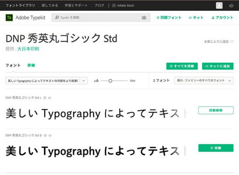The image size is (239, 175).
Task: Open アカウント link
Action: (222, 18)
